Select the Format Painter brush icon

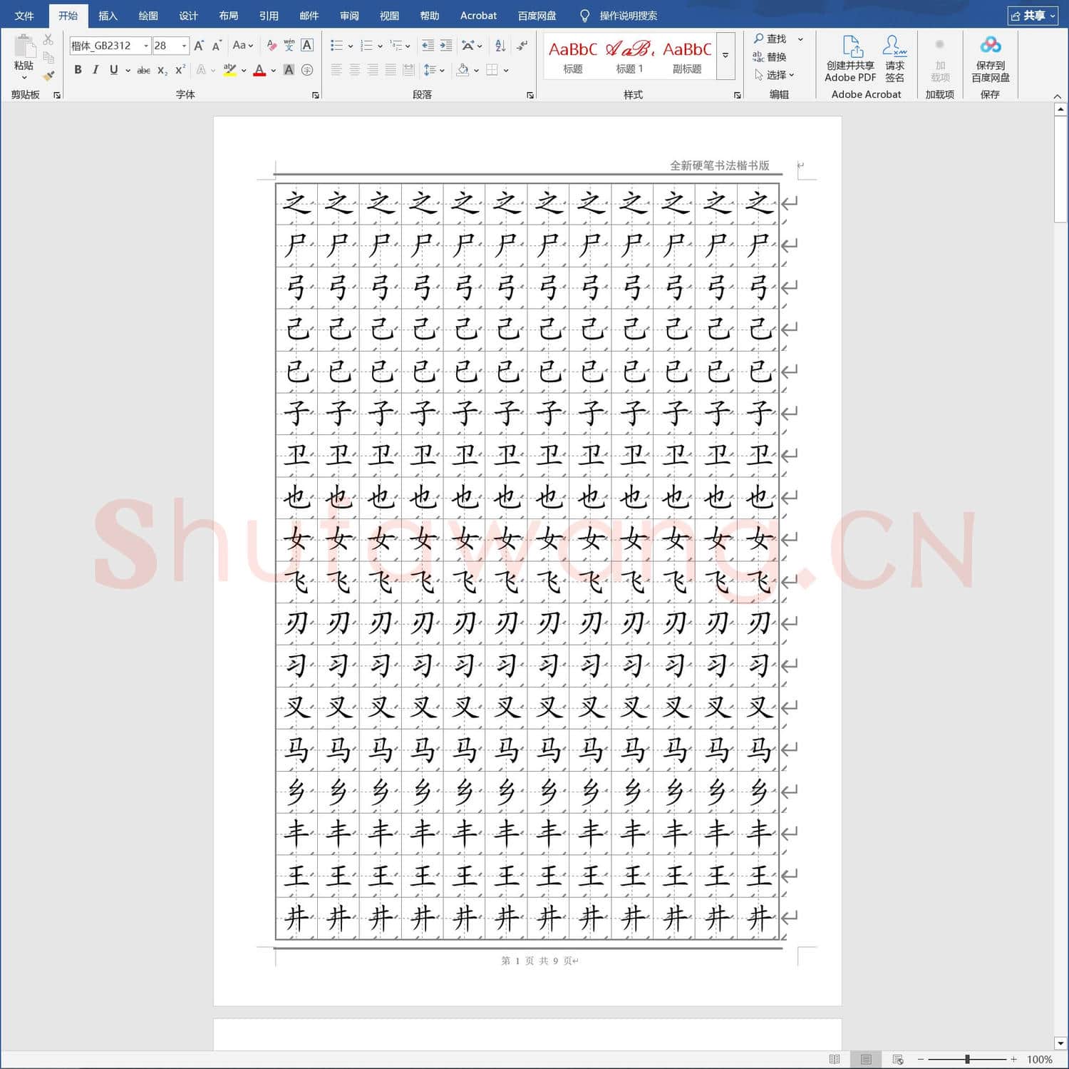point(48,76)
